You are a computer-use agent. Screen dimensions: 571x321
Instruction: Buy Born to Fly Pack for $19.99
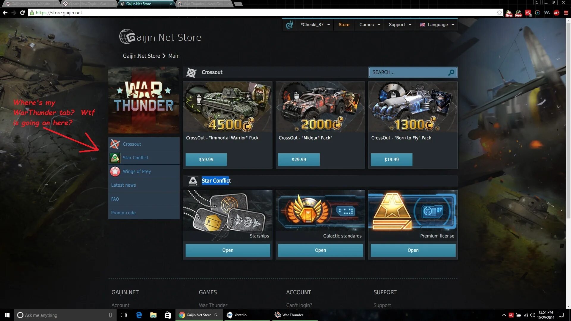point(391,160)
